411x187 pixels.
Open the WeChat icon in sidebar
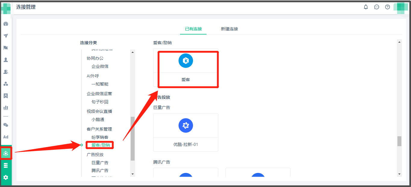(x=6, y=125)
